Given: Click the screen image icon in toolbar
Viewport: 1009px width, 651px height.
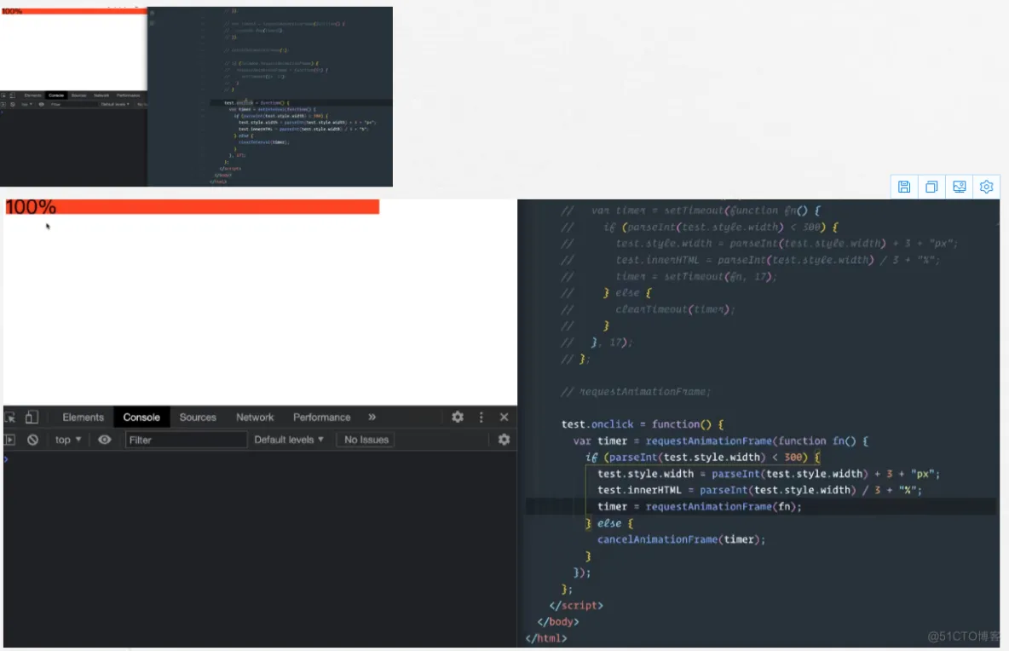Looking at the screenshot, I should (959, 187).
